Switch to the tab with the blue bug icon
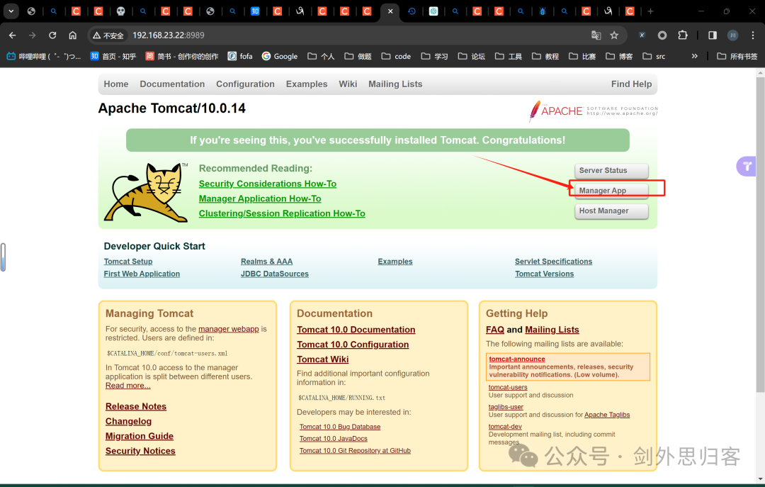765x487 pixels. click(x=543, y=11)
